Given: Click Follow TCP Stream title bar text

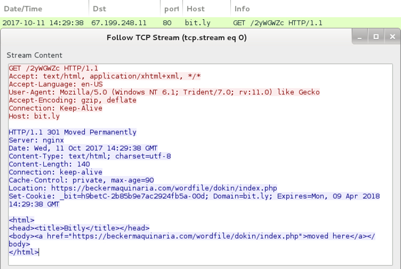Looking at the screenshot, I should coord(177,37).
